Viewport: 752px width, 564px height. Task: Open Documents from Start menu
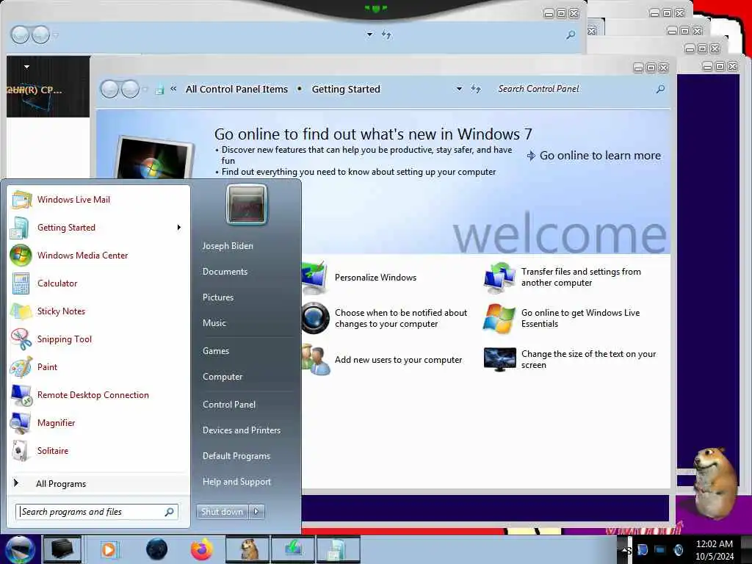[225, 272]
